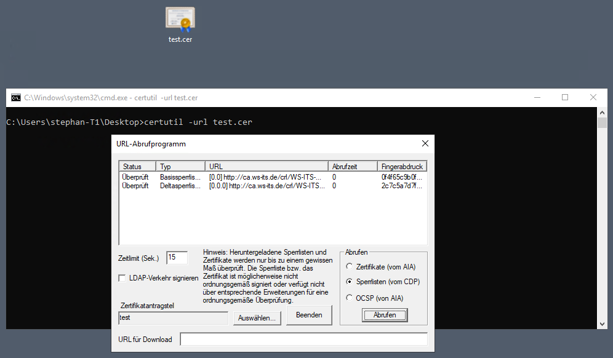Click the Zertifikatantragsteller field containing test
The height and width of the screenshot is (358, 613).
pyautogui.click(x=174, y=318)
